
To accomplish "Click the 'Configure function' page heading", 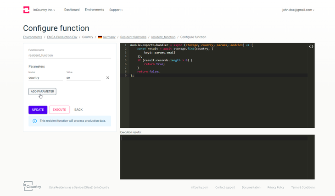I will pyautogui.click(x=56, y=28).
